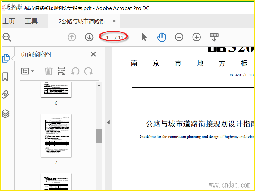Click the insert/split pages icon
The width and height of the screenshot is (255, 191).
[62, 71]
